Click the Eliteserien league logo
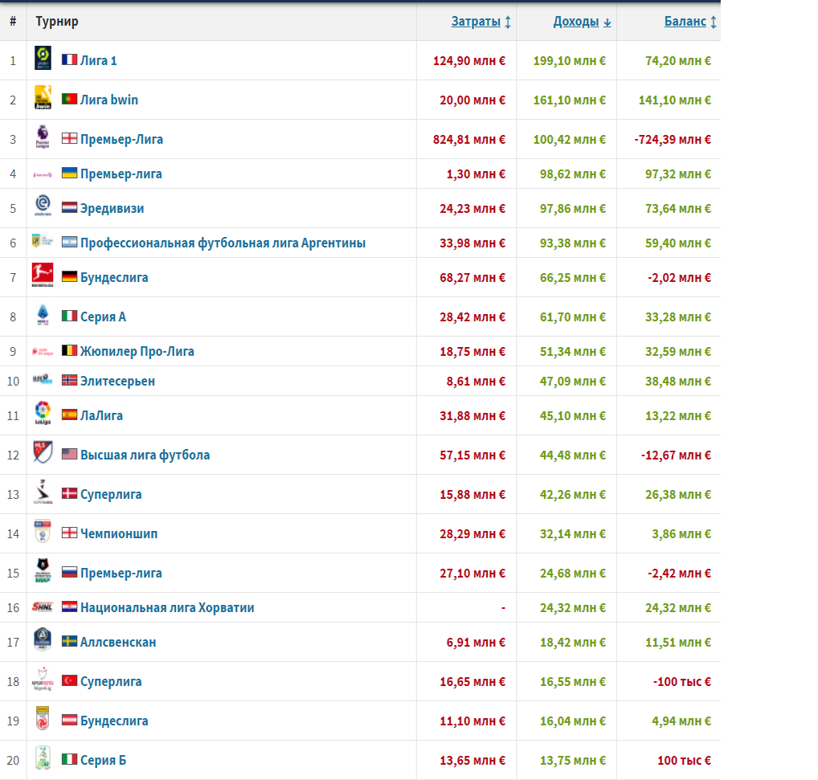818x780 pixels. pos(43,379)
